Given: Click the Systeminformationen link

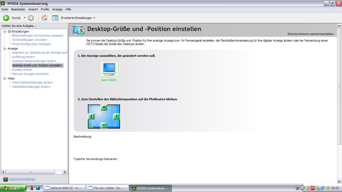Looking at the screenshot, I should (x=22, y=179).
